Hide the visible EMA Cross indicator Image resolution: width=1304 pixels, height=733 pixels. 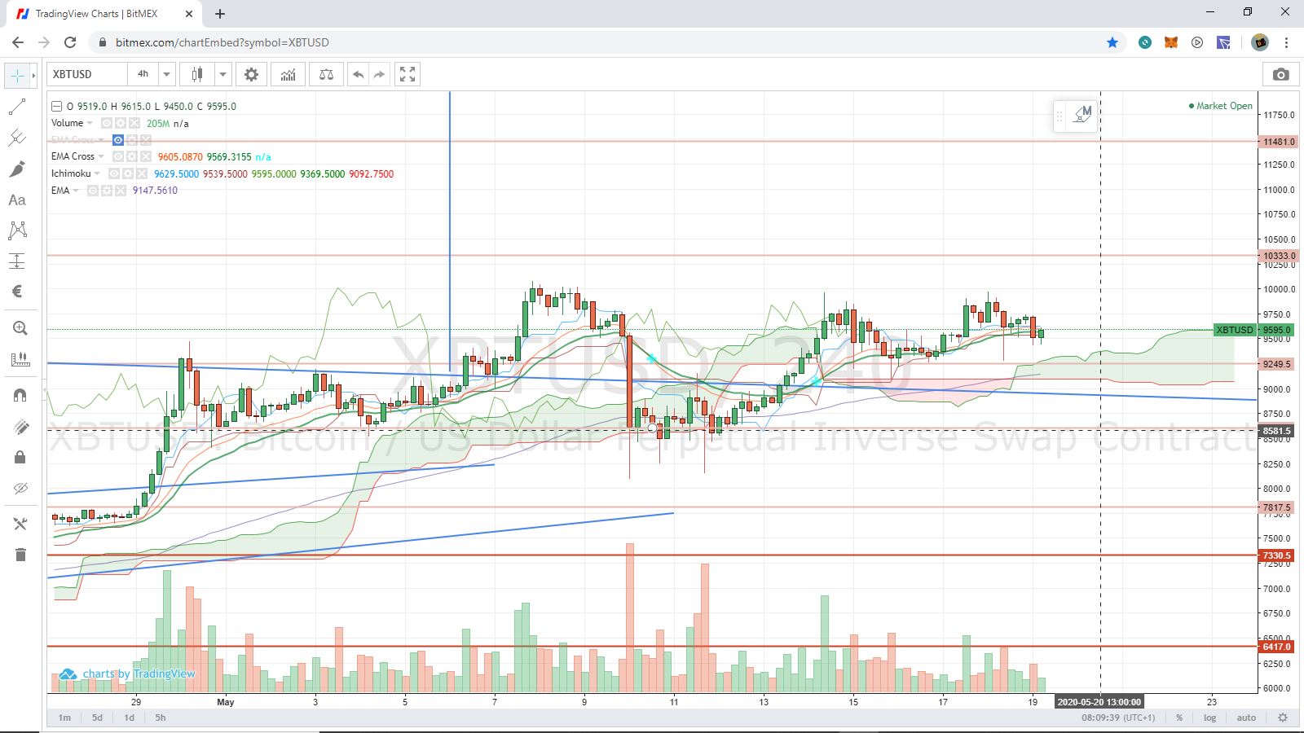pyautogui.click(x=118, y=157)
